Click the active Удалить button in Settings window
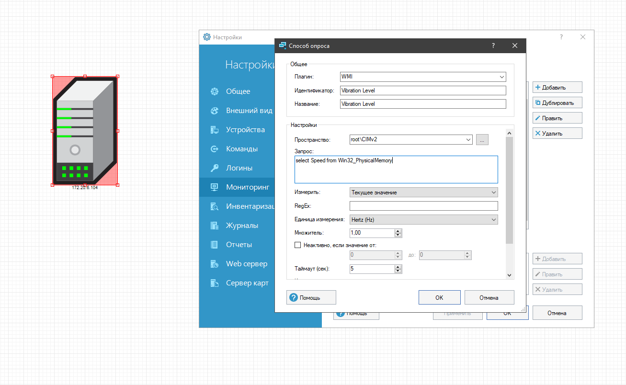Viewport: 626px width, 385px height. (x=557, y=133)
